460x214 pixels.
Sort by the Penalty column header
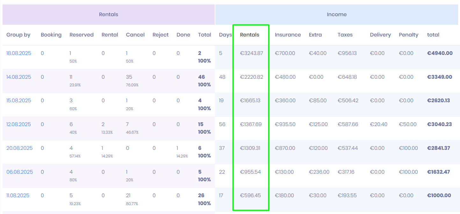pos(408,35)
